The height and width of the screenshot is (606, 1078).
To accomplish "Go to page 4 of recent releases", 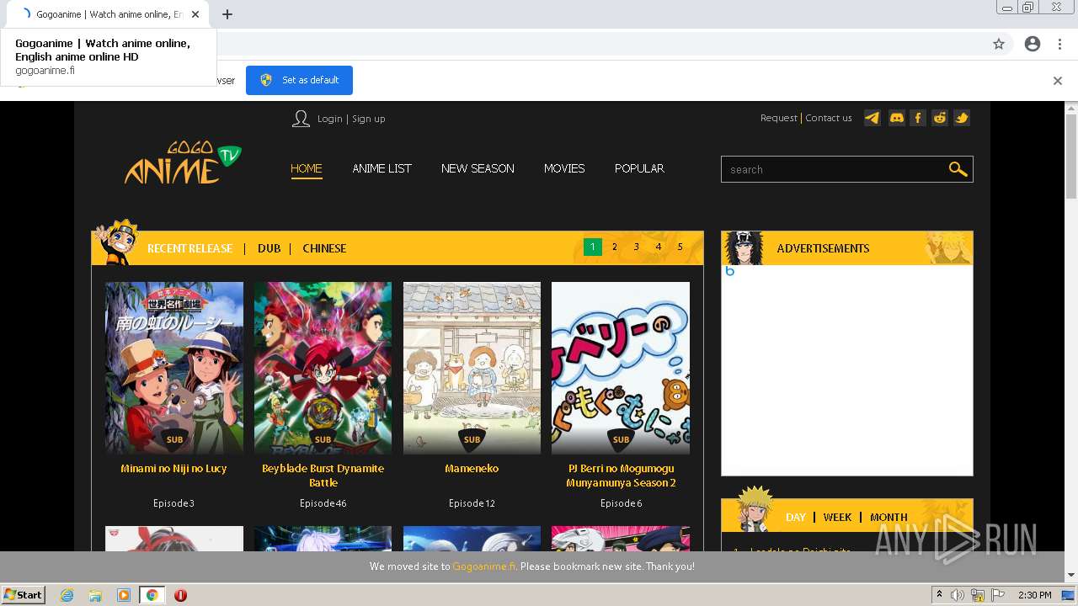I will (659, 247).
